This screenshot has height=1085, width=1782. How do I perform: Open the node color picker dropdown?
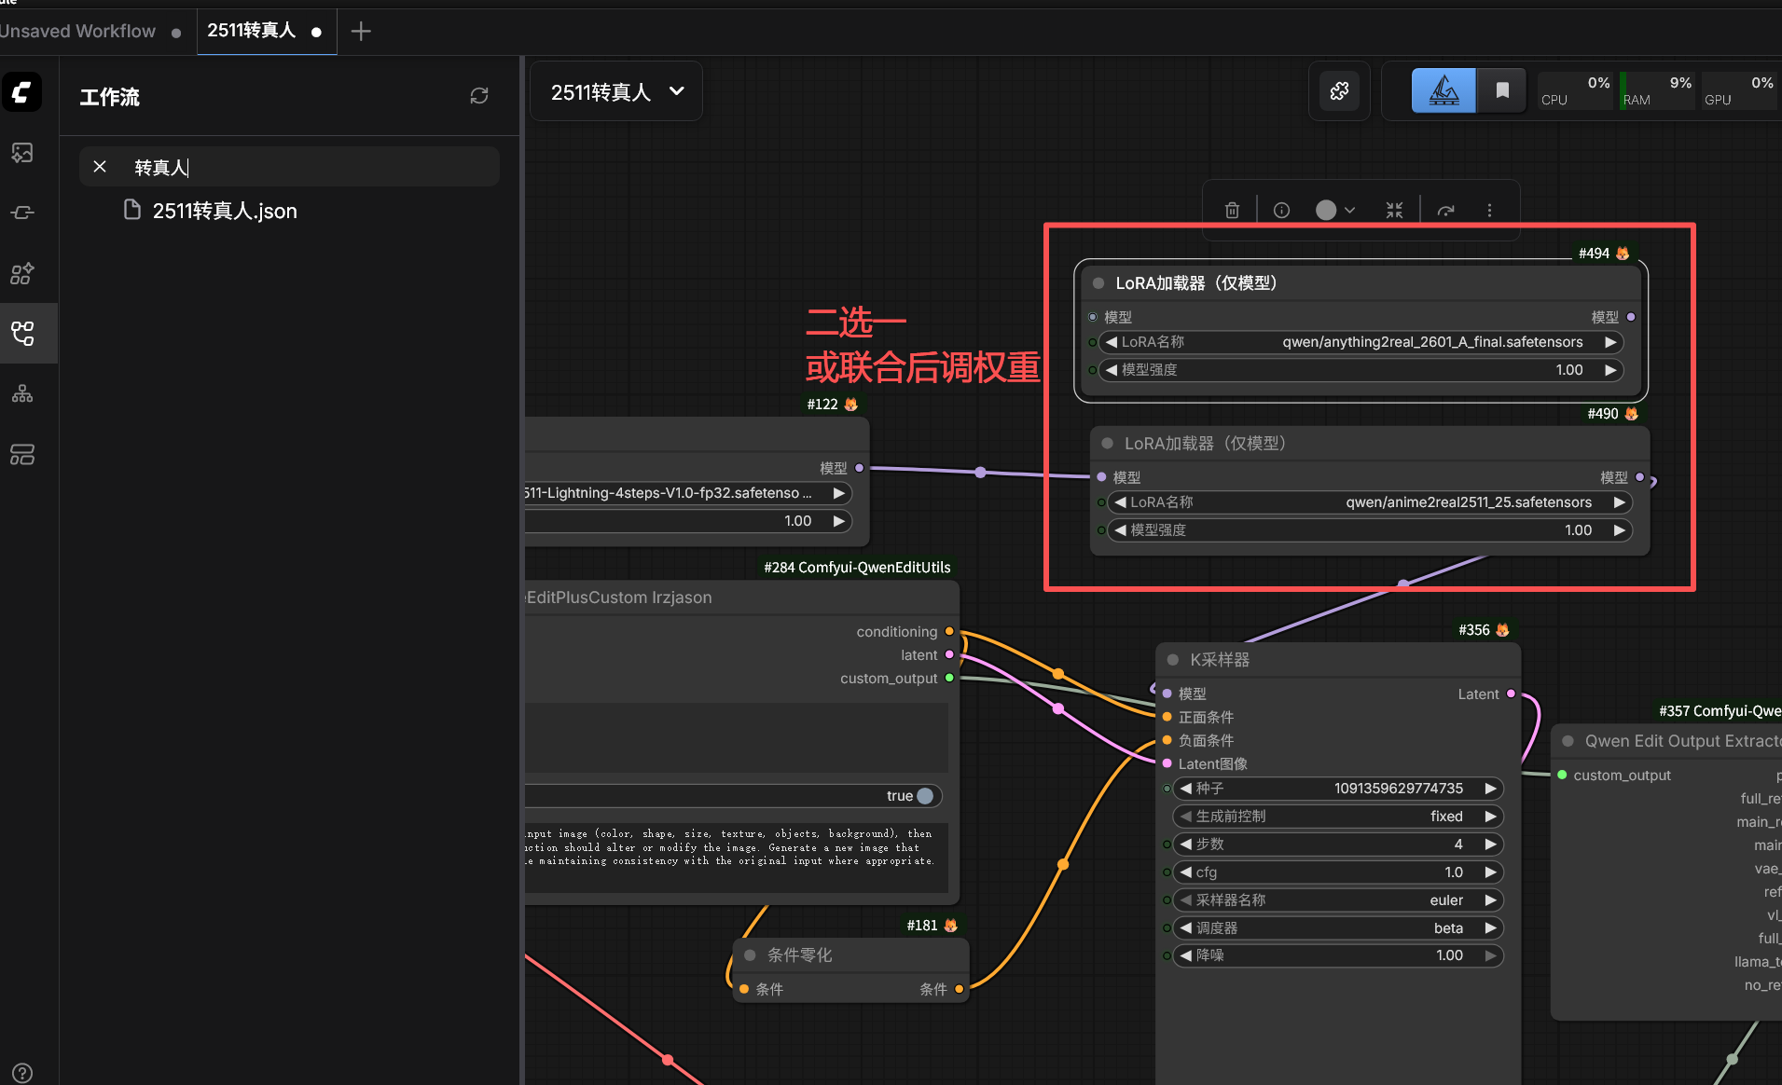pyautogui.click(x=1335, y=211)
